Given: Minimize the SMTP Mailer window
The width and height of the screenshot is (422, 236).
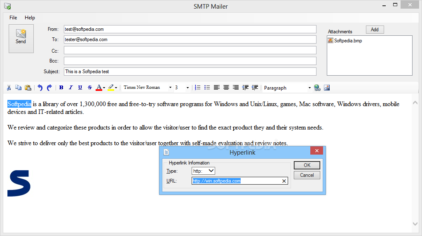Looking at the screenshot, I should [x=384, y=5].
